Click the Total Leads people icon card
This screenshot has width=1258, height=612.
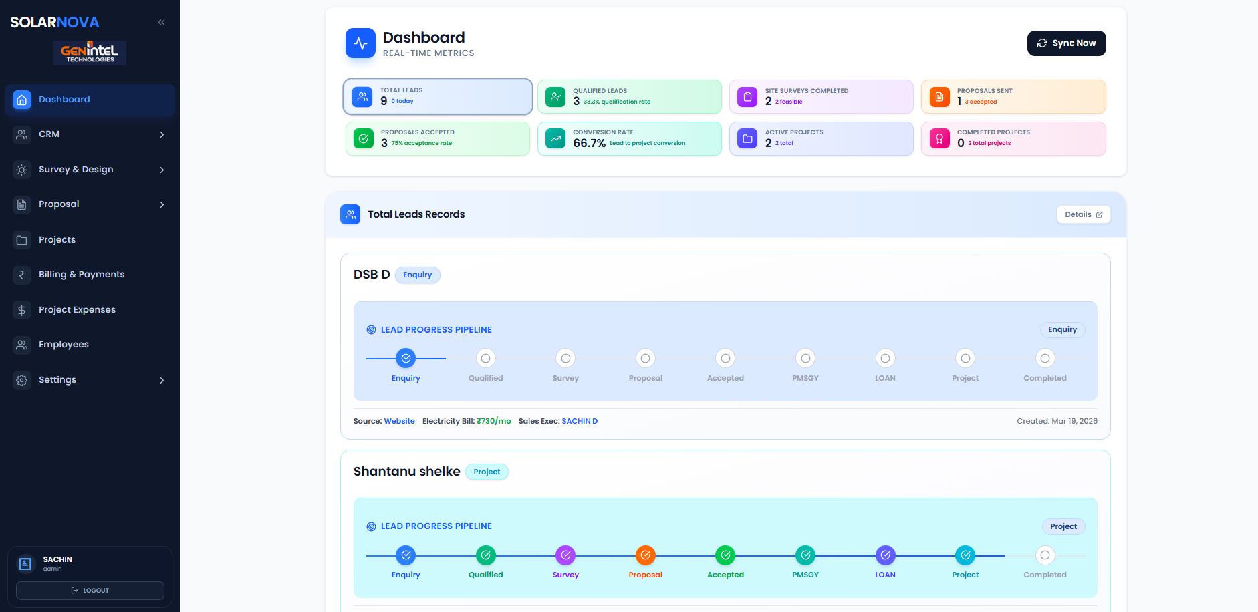click(362, 97)
